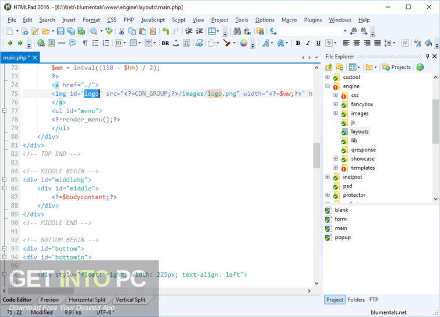Run the ABC spell check icon
Screen dimensions: 440x317
(109, 31)
